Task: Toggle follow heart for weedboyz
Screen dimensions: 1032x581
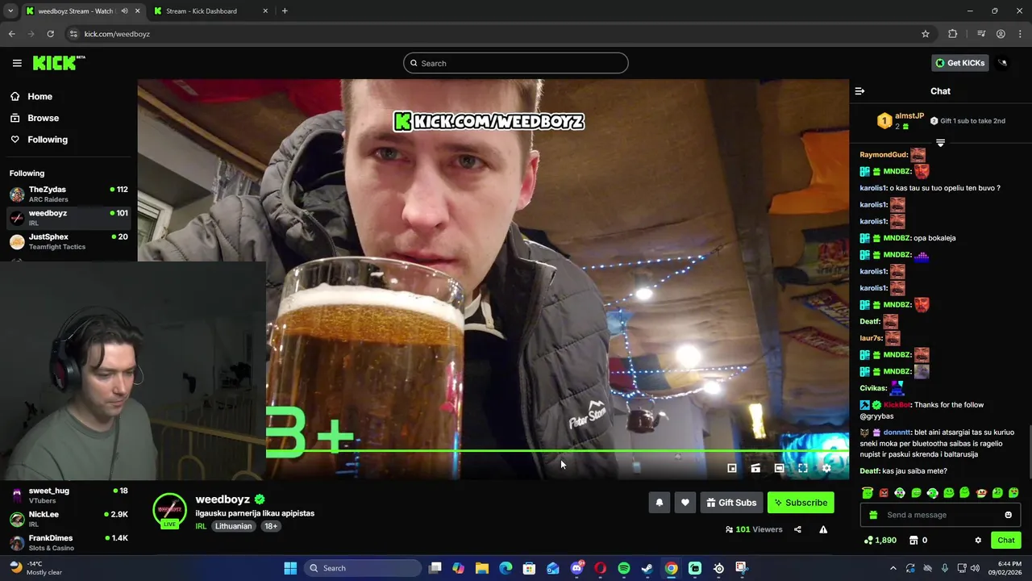Action: pyautogui.click(x=685, y=503)
